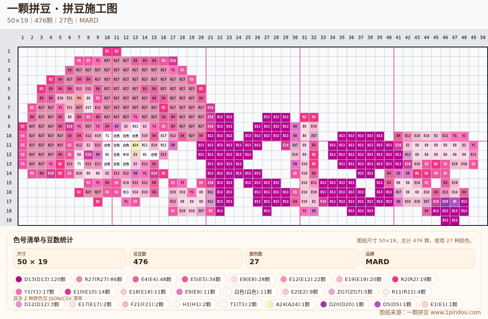Click the purple D20 bead cell in grid
The width and height of the screenshot is (488, 319).
coord(445,202)
